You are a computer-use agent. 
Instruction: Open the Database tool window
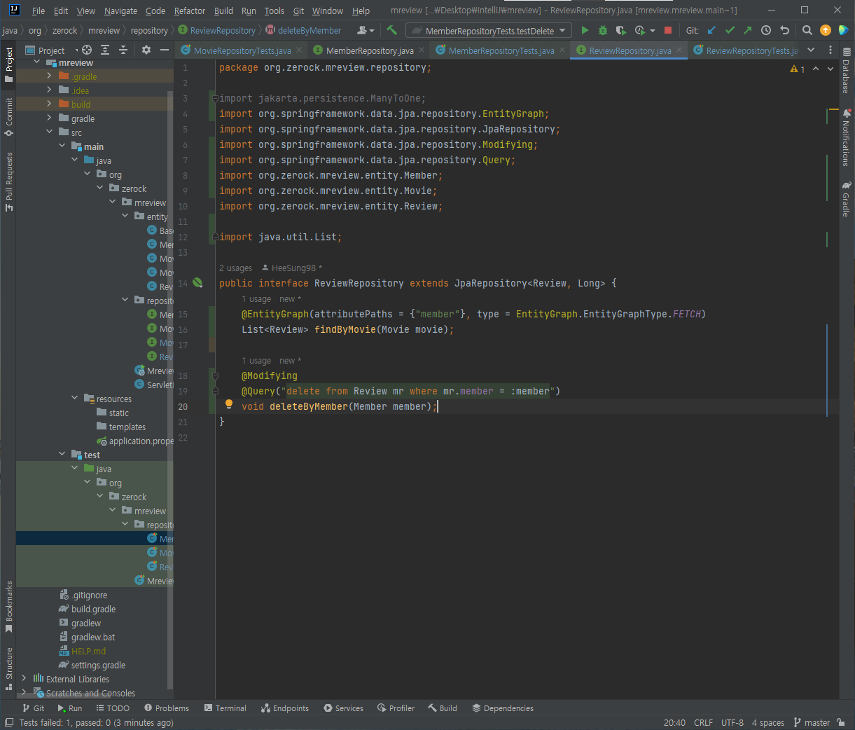click(x=847, y=71)
